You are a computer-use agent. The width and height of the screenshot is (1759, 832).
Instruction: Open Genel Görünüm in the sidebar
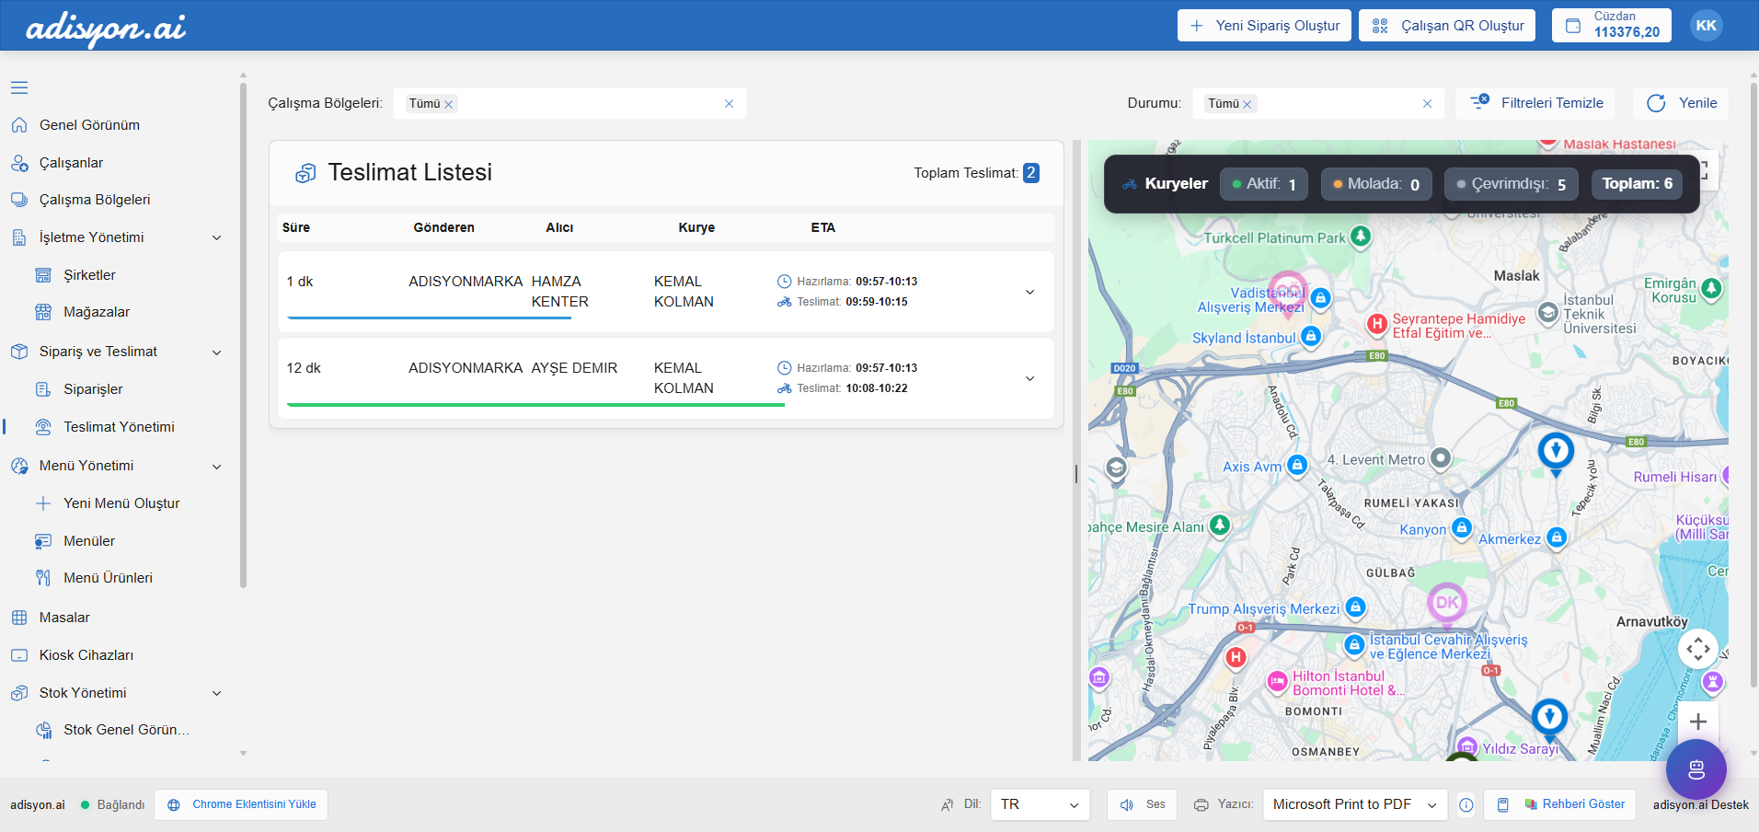click(x=89, y=125)
